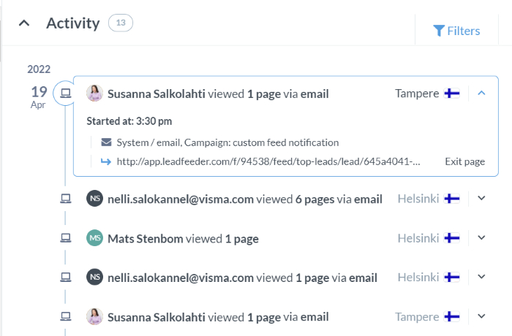This screenshot has width=512, height=336.
Task: Click 'Started at: 3:30 pm' text
Action: point(129,121)
